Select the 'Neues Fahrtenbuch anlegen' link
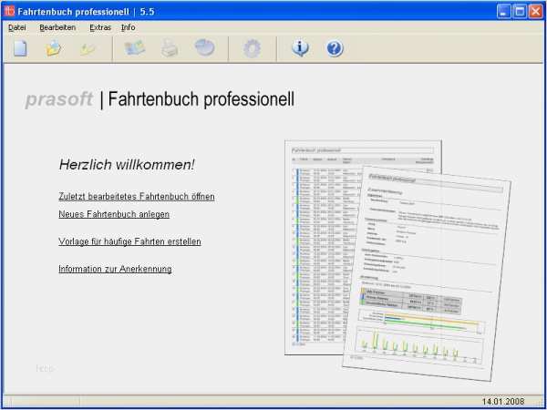 click(x=114, y=214)
